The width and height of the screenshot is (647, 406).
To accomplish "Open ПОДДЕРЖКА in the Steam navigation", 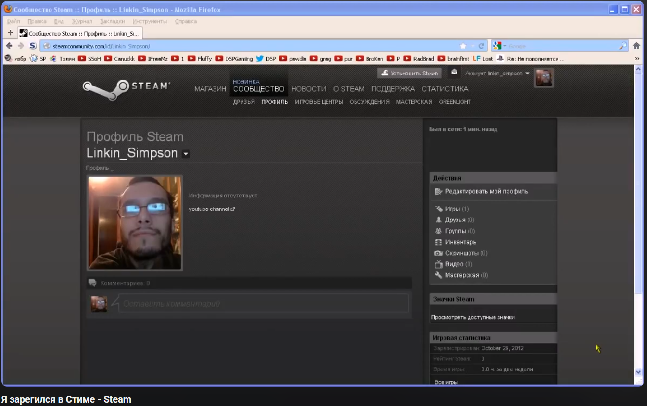I will click(393, 89).
